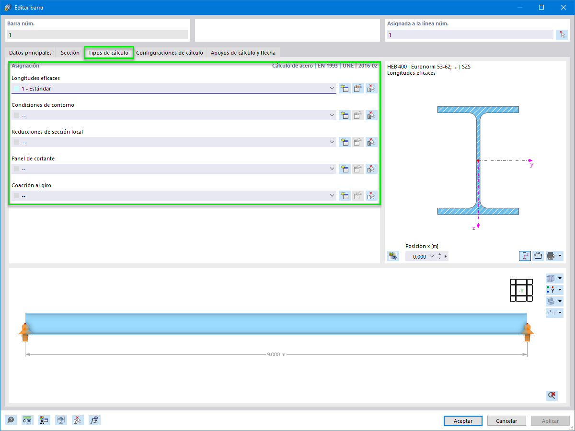Image resolution: width=575 pixels, height=431 pixels.
Task: Open the units and decimals icon
Action: click(27, 420)
